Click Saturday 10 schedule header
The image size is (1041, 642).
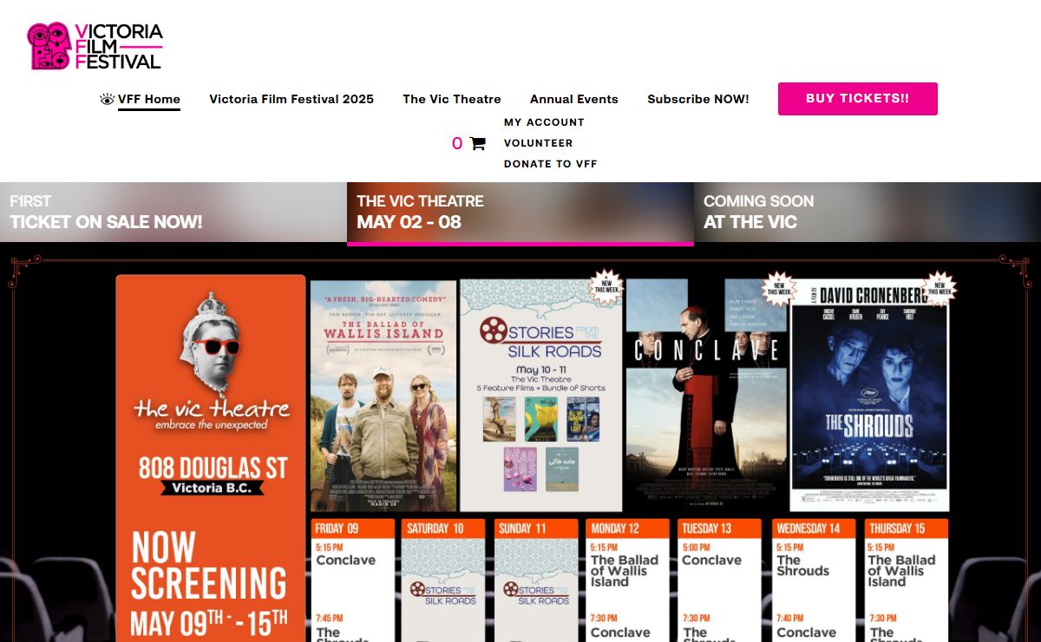tap(443, 528)
